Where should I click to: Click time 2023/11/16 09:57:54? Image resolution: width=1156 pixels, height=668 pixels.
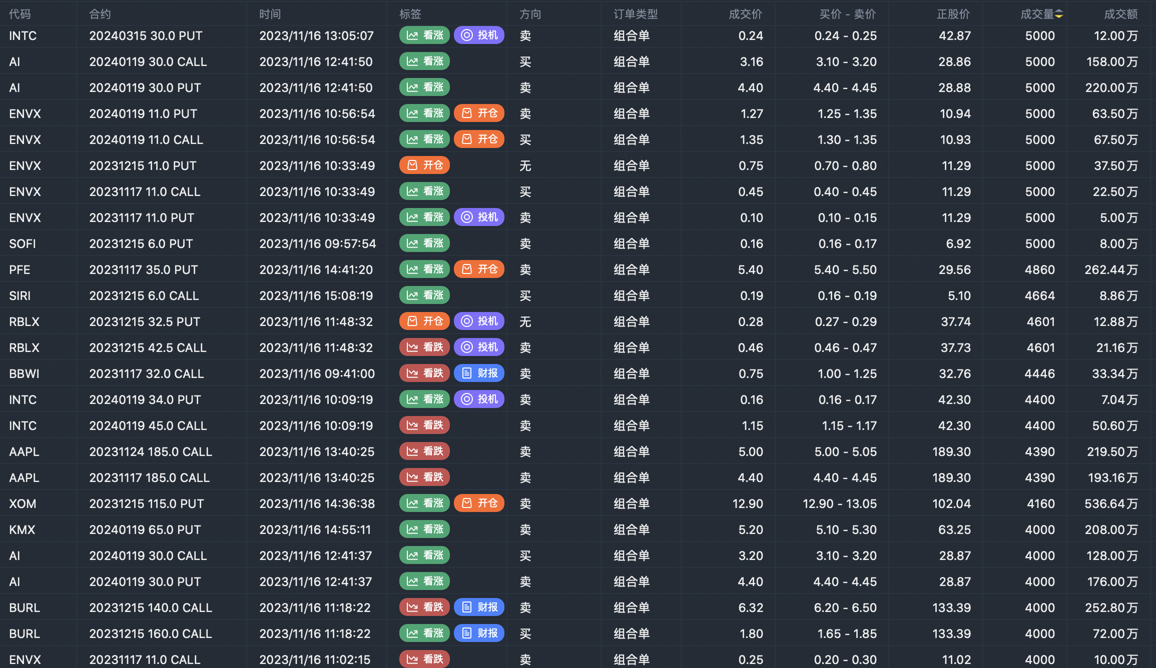coord(318,243)
